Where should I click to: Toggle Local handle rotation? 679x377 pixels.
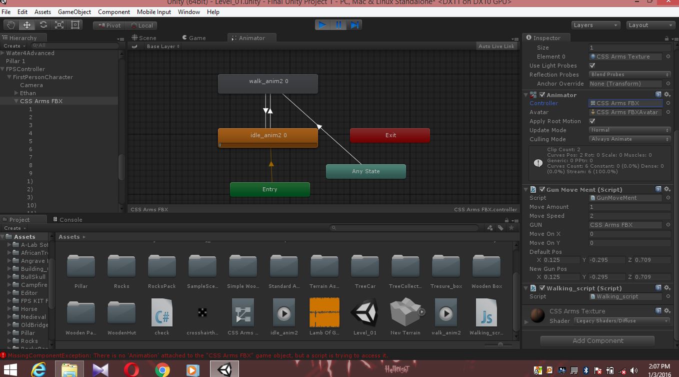[x=141, y=26]
